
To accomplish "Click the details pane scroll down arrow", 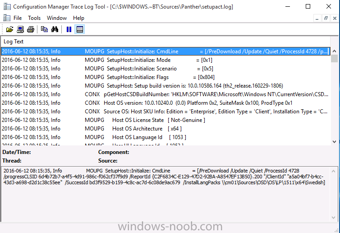I will pyautogui.click(x=334, y=218).
